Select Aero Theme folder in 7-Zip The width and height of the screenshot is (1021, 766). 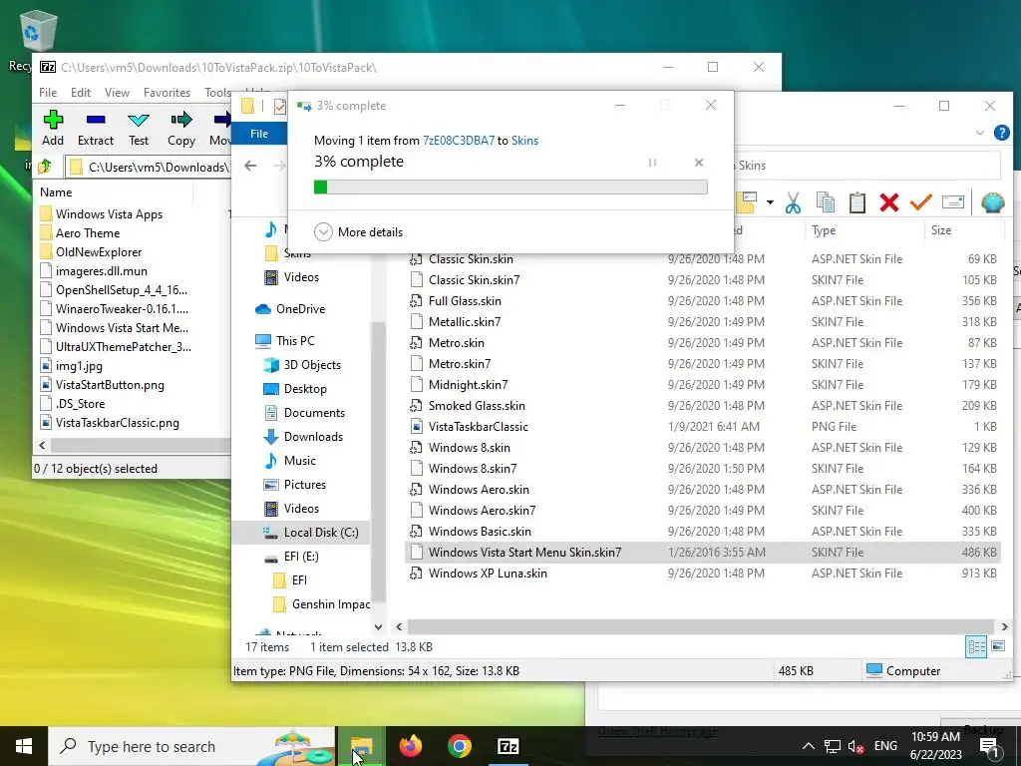(88, 233)
